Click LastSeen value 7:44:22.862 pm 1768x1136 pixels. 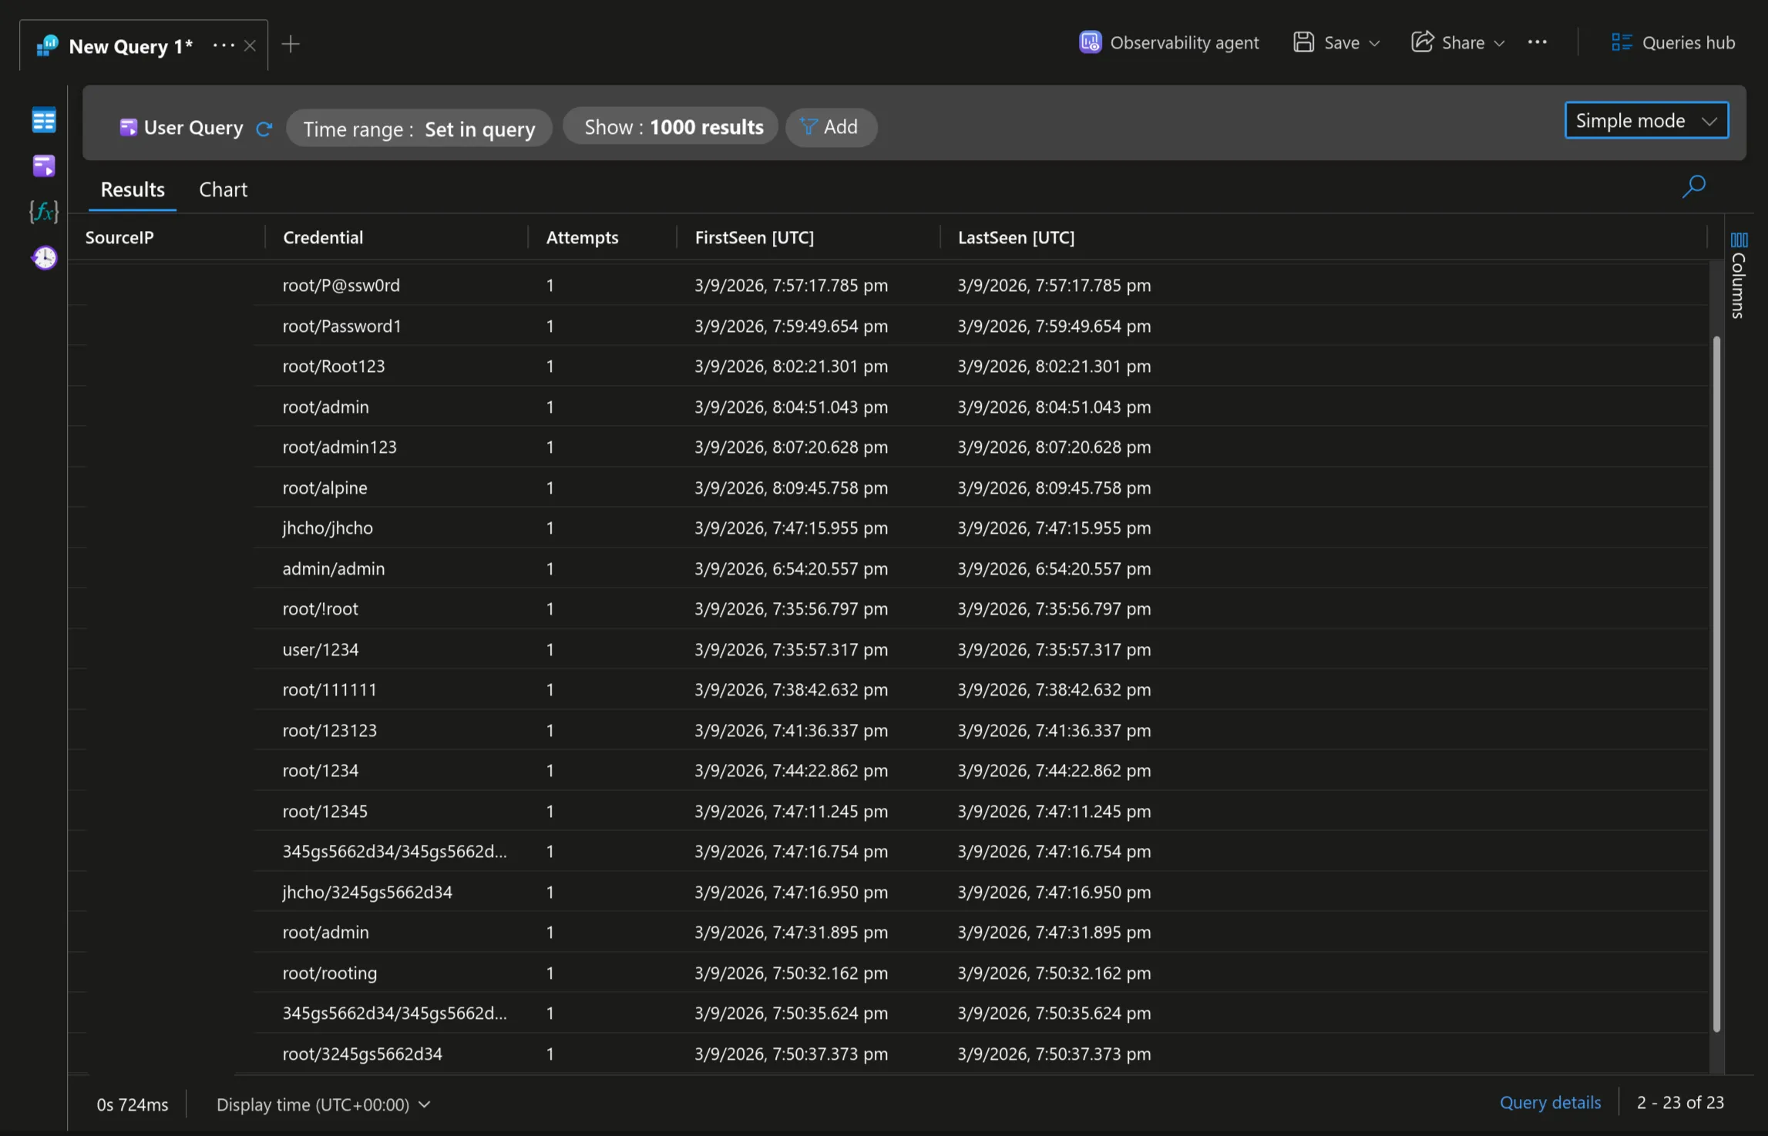coord(1054,770)
